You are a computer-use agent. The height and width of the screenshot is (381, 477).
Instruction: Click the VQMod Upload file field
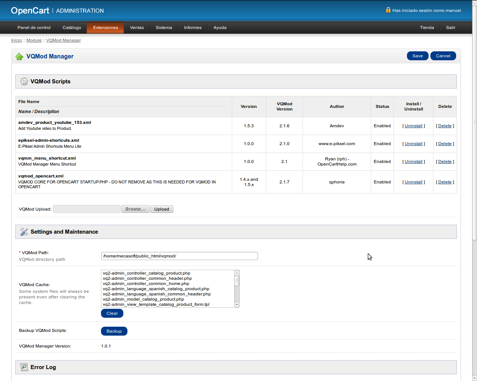(87, 209)
